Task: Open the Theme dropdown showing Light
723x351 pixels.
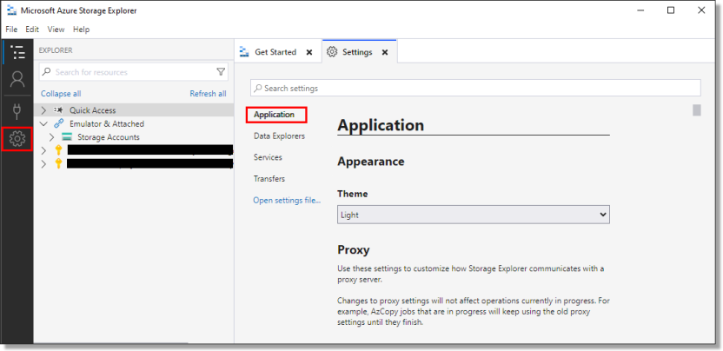Action: [474, 215]
